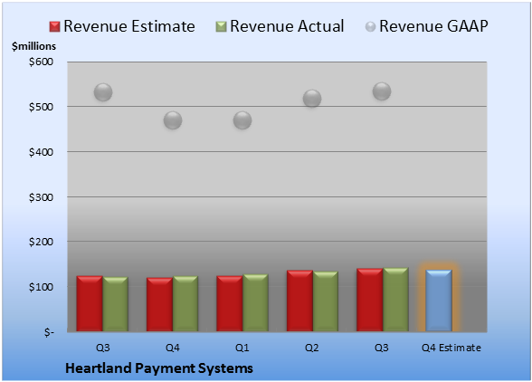
Task: Click the '$500' axis value
Action: coord(41,107)
